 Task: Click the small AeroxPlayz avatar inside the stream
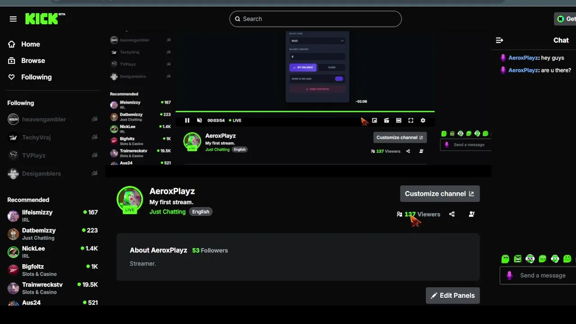pyautogui.click(x=192, y=141)
